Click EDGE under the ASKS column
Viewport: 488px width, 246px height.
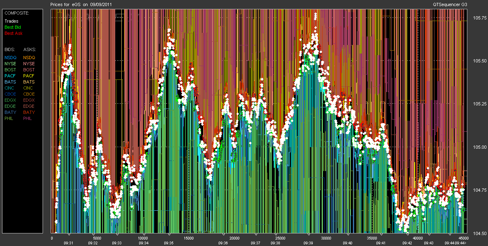coord(29,106)
